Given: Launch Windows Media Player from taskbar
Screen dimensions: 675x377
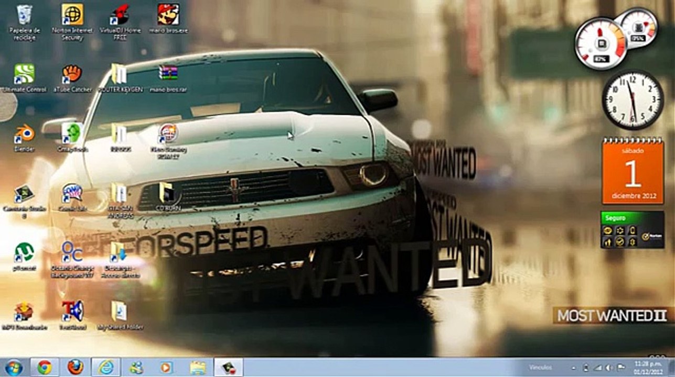Looking at the screenshot, I should click(x=167, y=368).
